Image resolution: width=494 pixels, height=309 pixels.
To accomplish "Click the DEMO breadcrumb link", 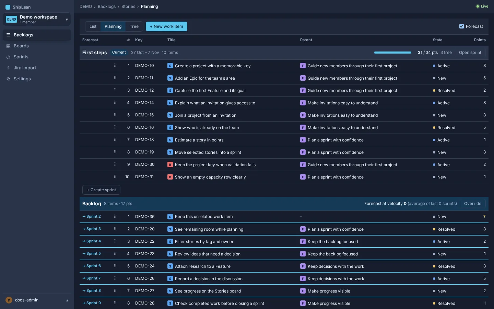I will point(86,7).
